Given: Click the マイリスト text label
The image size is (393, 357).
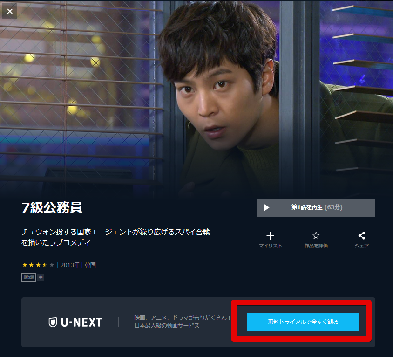Looking at the screenshot, I should point(271,246).
